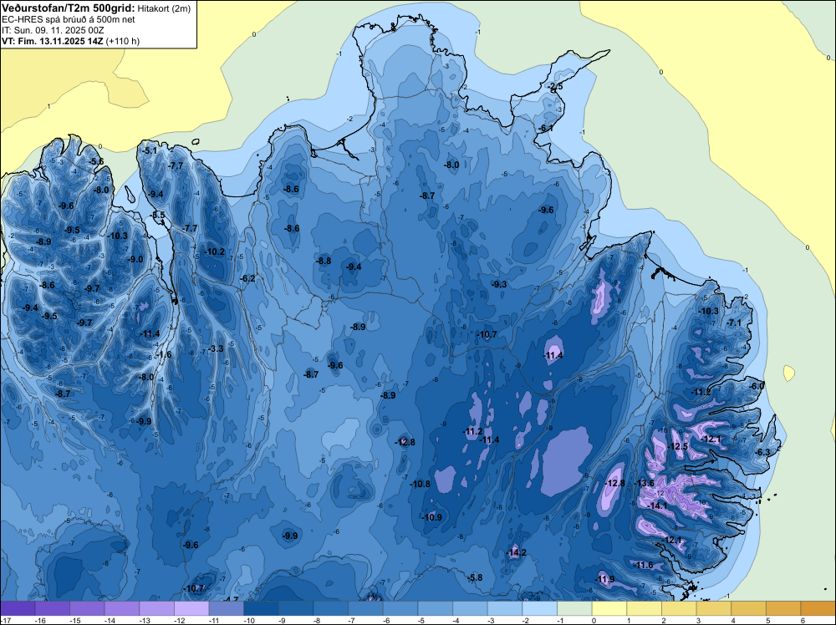
Task: Click the legend label -8 on the scale
Action: click(x=317, y=620)
